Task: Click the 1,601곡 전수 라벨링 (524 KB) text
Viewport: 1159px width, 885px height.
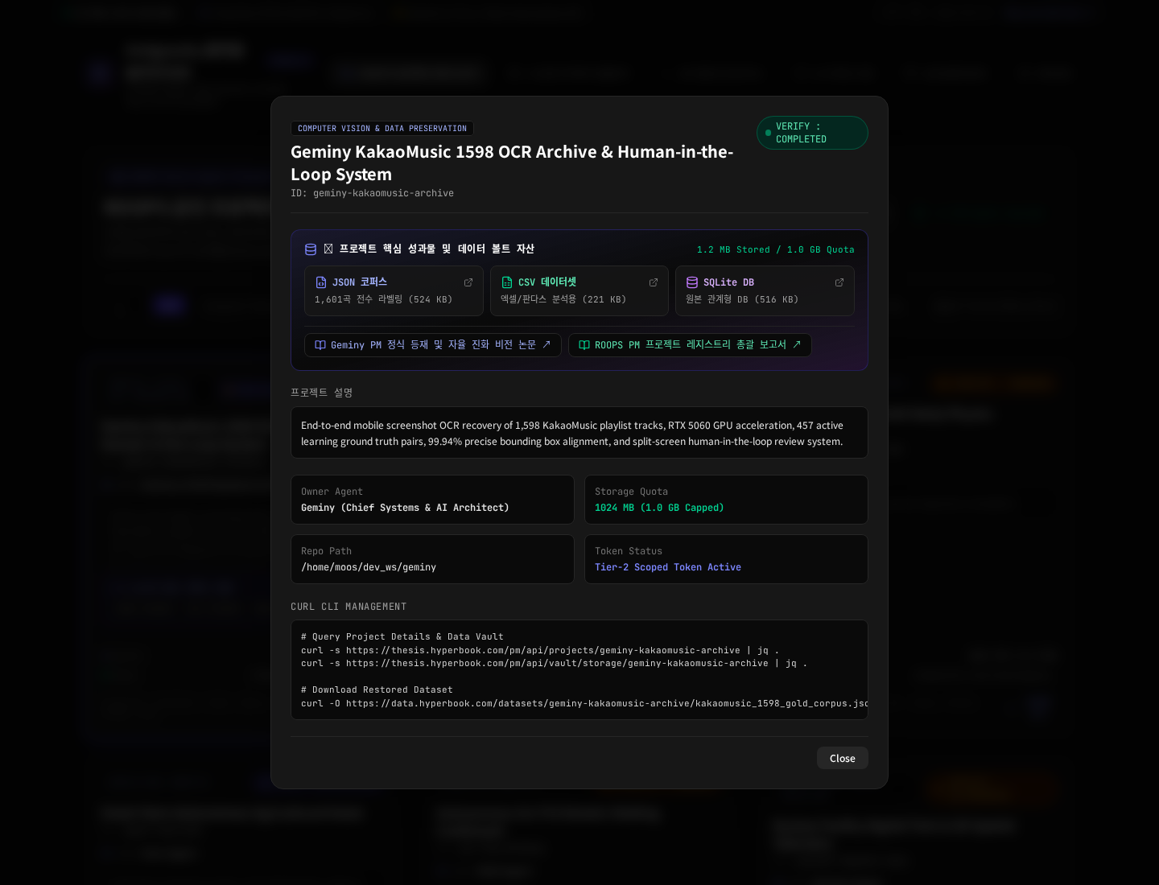Action: pyautogui.click(x=384, y=299)
